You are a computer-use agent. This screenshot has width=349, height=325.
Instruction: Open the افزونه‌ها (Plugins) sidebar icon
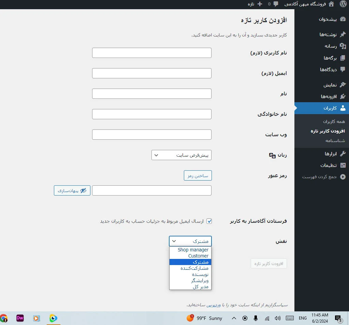point(344,96)
